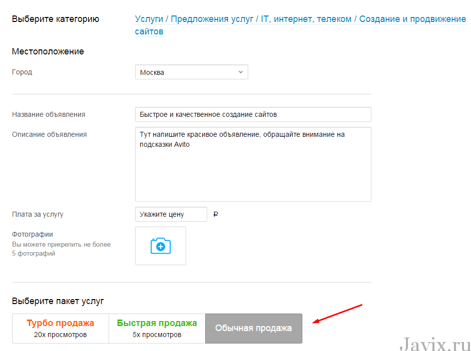Click the 'Название объявления' label

pos(49,114)
